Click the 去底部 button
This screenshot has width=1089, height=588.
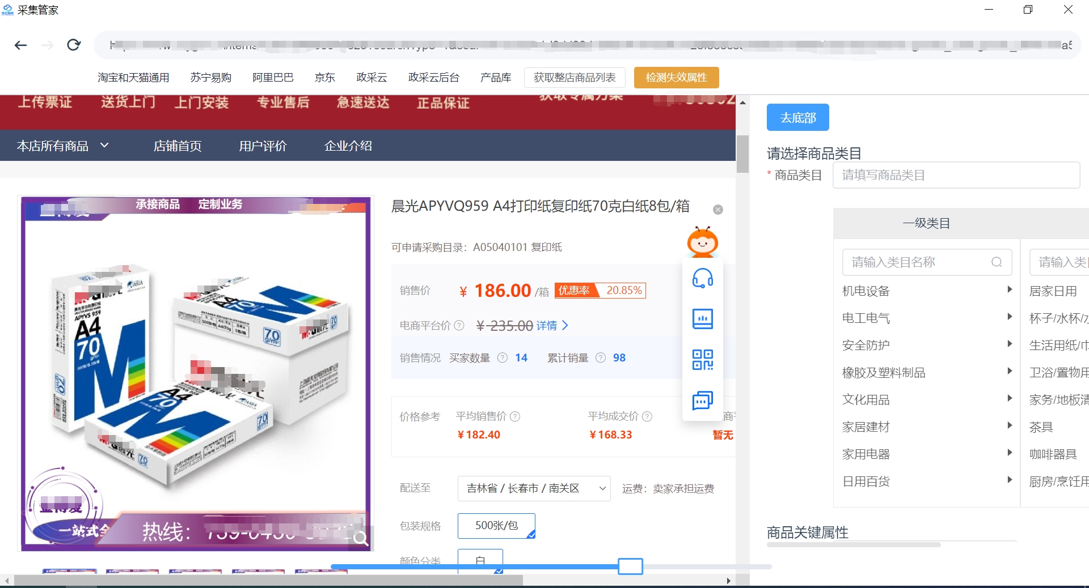pos(797,117)
